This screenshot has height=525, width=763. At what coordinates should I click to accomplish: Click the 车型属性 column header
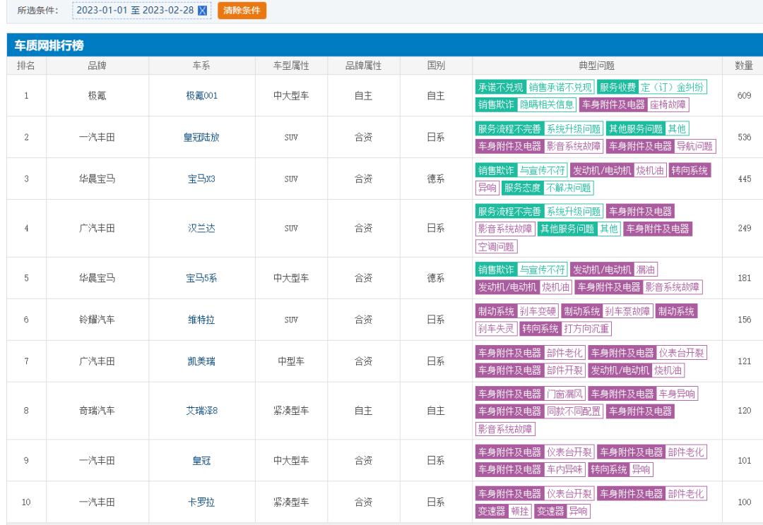point(291,66)
